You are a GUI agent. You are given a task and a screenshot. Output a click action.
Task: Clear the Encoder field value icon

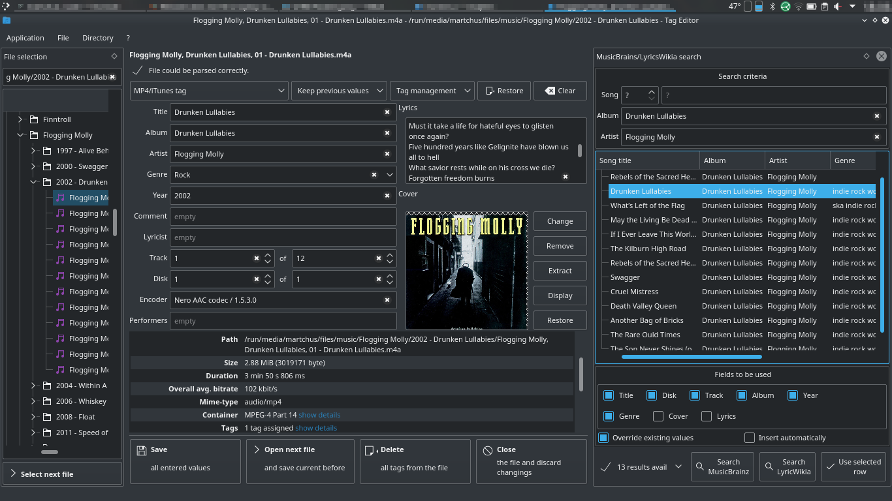click(387, 300)
